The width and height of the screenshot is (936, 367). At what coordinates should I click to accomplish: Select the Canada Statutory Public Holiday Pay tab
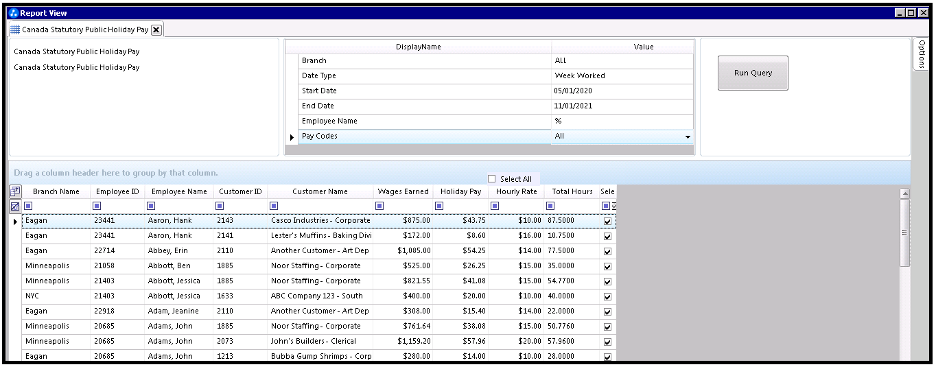click(84, 29)
